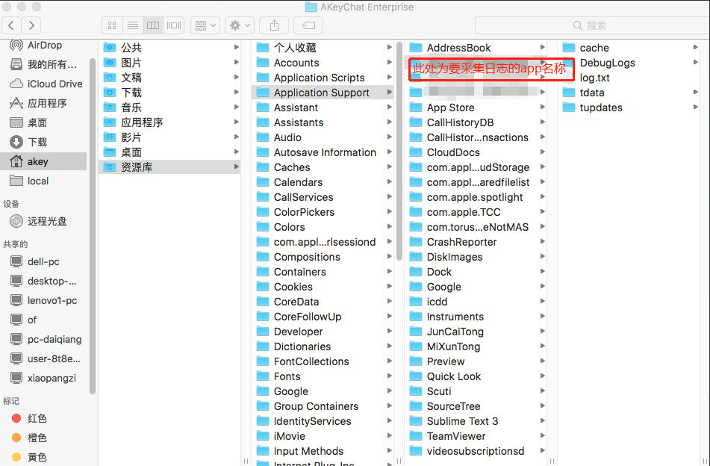The width and height of the screenshot is (710, 466).
Task: Select shared computer dell-pc
Action: click(43, 261)
